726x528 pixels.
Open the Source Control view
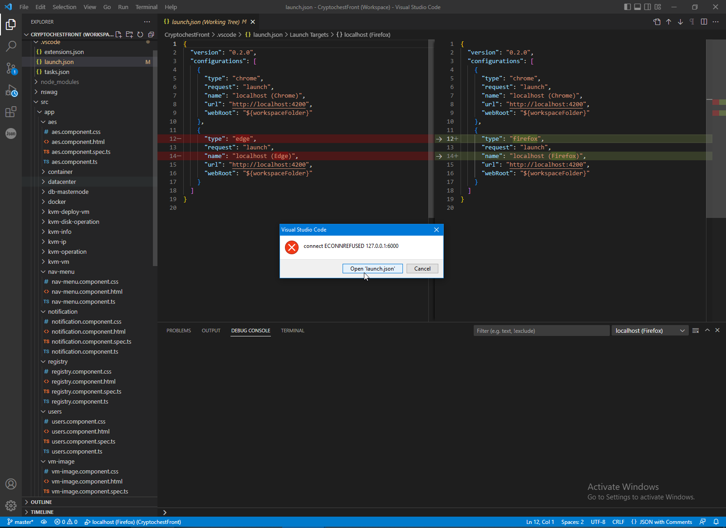click(x=11, y=68)
